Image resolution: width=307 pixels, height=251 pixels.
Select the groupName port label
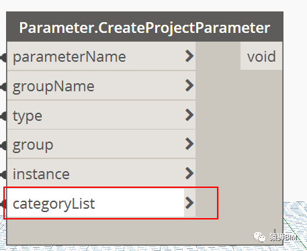53,87
